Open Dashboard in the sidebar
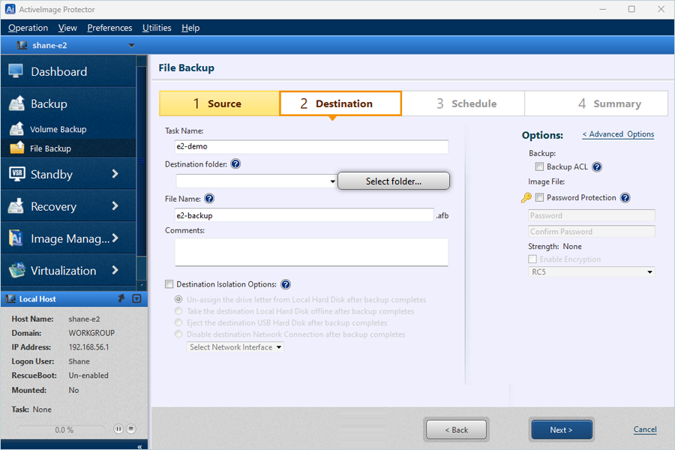The image size is (675, 450). coord(68,71)
